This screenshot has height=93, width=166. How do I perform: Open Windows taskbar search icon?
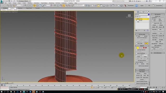5,92
